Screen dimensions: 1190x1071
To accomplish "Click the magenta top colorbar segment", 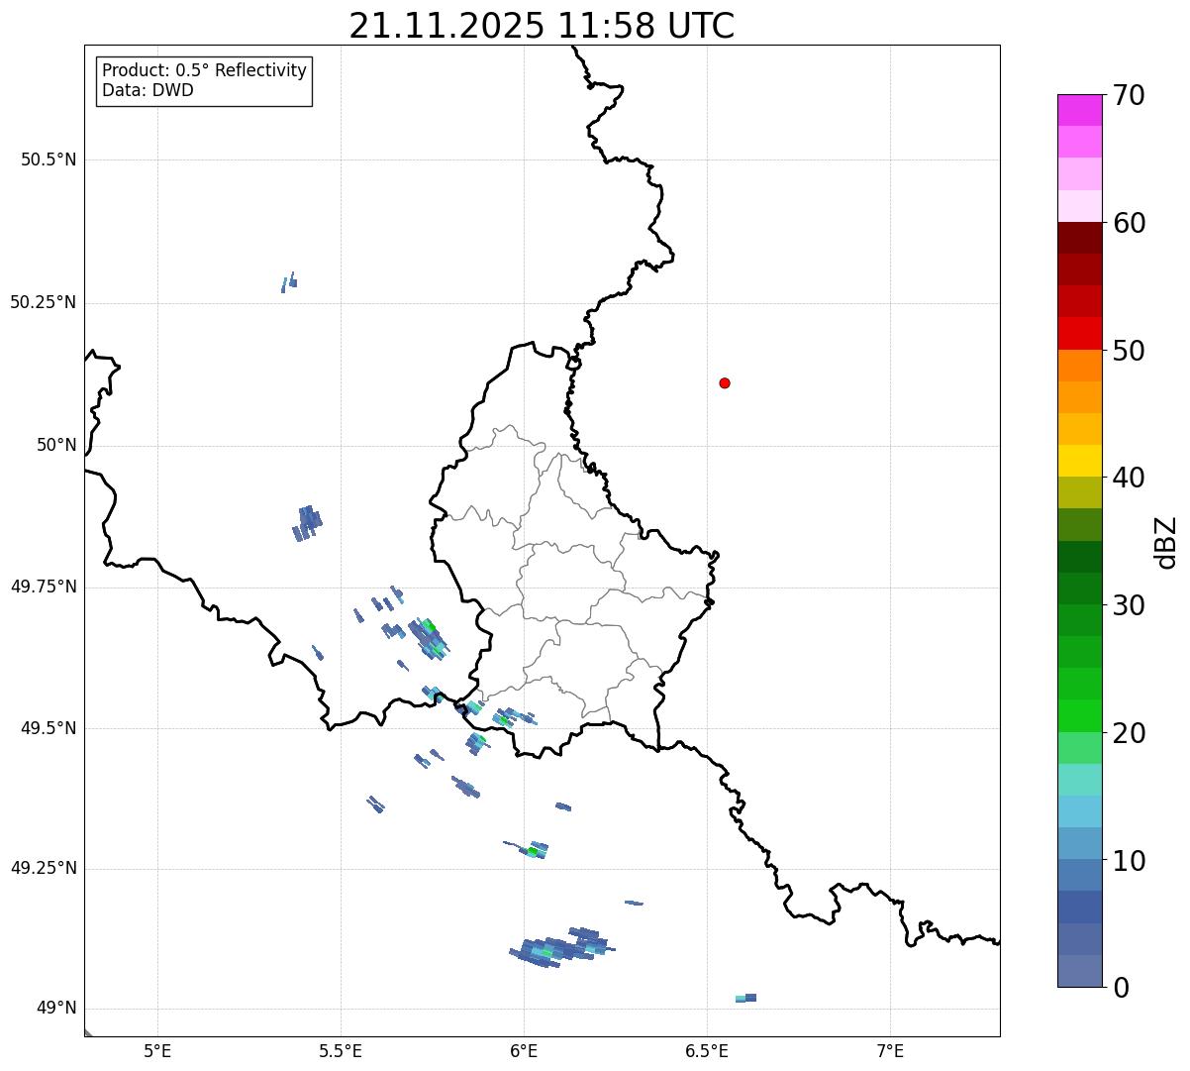I will tap(1079, 110).
